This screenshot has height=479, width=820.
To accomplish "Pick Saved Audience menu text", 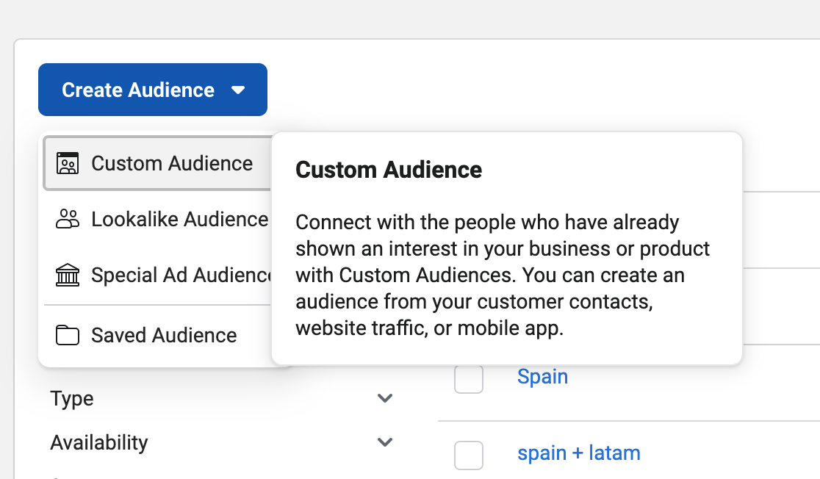I will pos(164,336).
